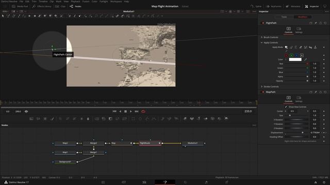Open MapPath Settings tab

pos(299,99)
